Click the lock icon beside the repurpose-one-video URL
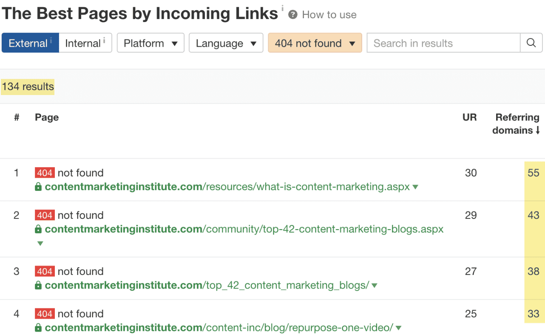Viewport: 545px width, 336px height. click(39, 328)
